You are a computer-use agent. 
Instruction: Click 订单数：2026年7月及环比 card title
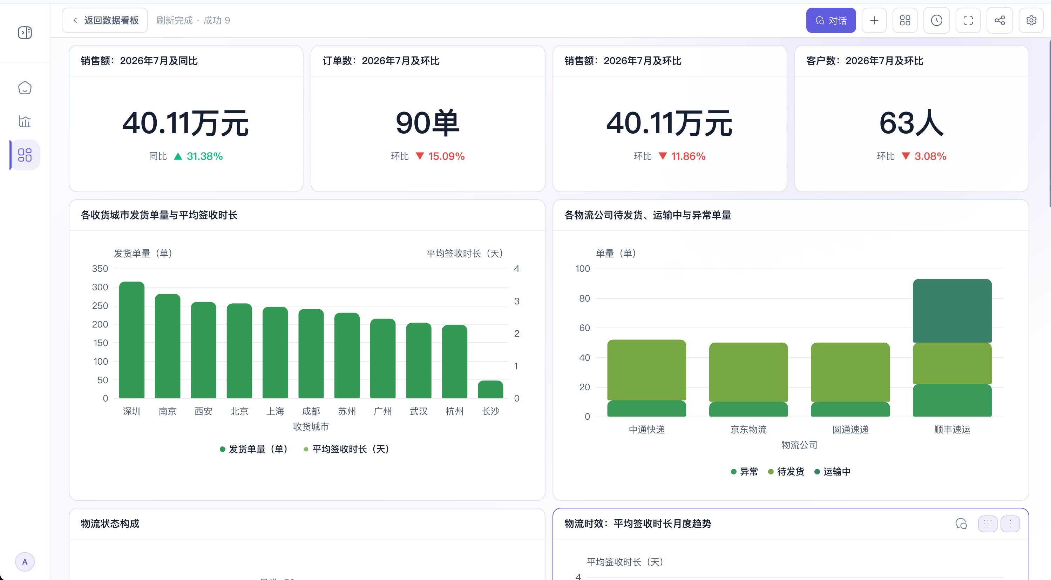(x=381, y=61)
